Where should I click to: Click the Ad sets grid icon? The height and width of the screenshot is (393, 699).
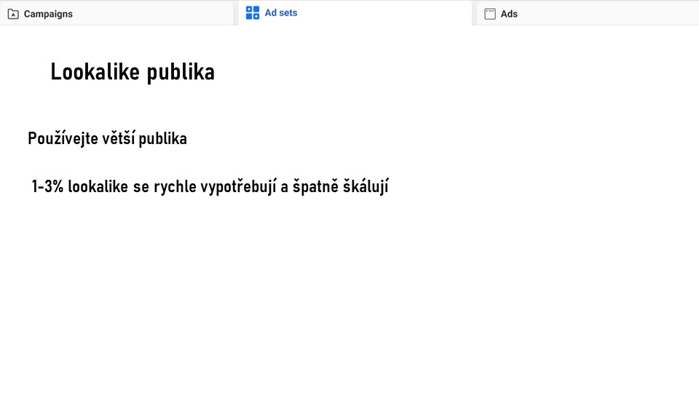[253, 13]
